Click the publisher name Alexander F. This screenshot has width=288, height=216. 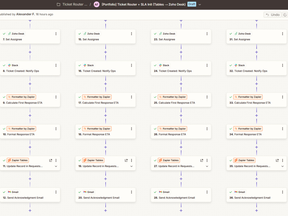tap(26, 14)
